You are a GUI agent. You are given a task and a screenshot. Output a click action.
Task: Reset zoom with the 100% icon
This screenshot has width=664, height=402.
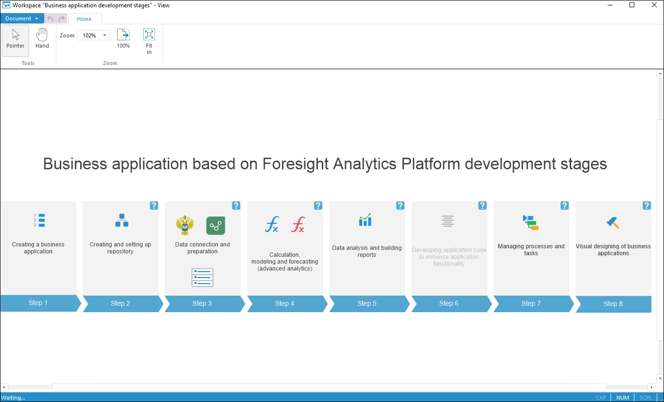(123, 39)
